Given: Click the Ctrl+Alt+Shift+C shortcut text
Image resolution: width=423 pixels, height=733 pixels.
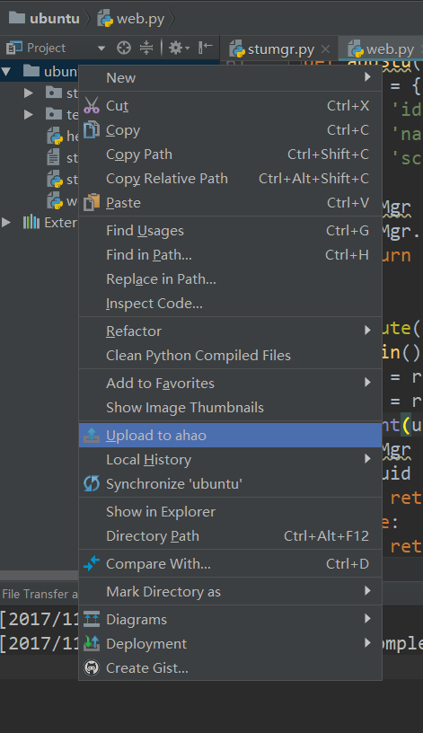Looking at the screenshot, I should (x=313, y=179).
